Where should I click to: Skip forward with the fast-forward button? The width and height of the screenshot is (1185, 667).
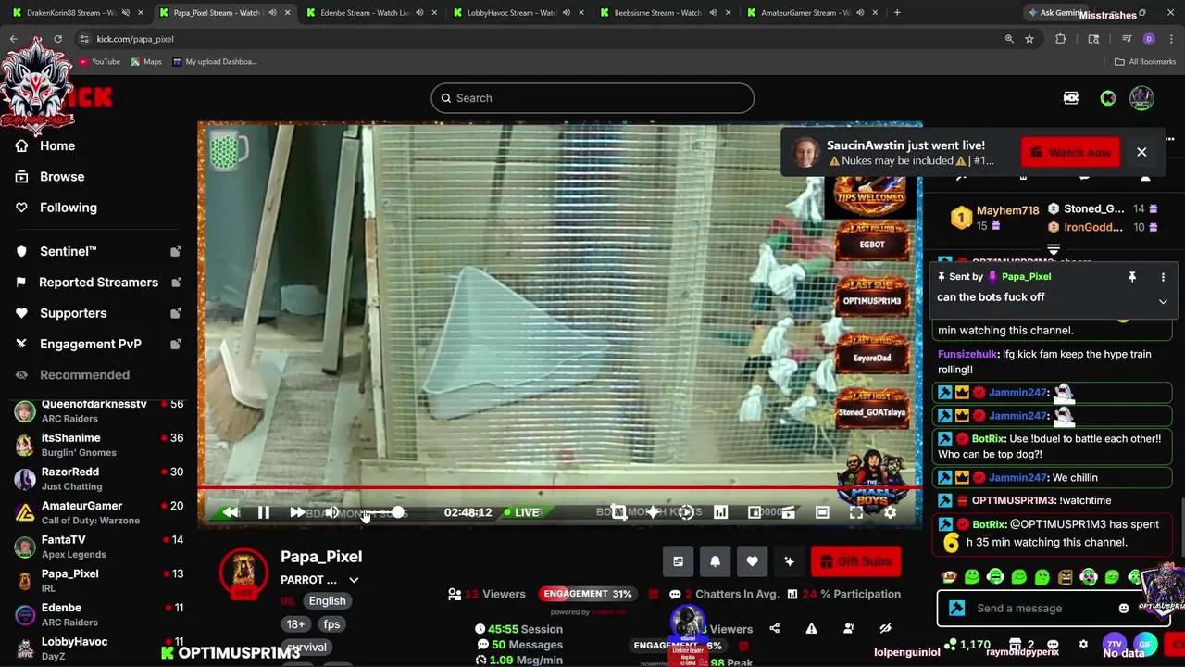tap(297, 512)
